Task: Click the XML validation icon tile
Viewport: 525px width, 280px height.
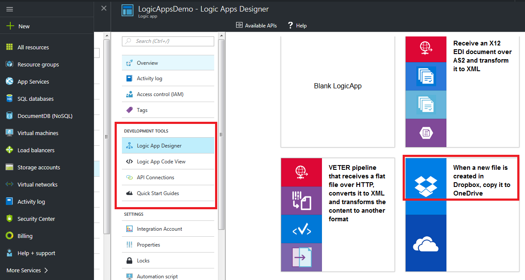Action: pyautogui.click(x=301, y=229)
